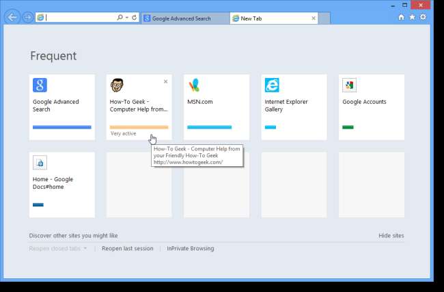Select the New Tab tab
This screenshot has height=292, width=444.
pos(273,18)
